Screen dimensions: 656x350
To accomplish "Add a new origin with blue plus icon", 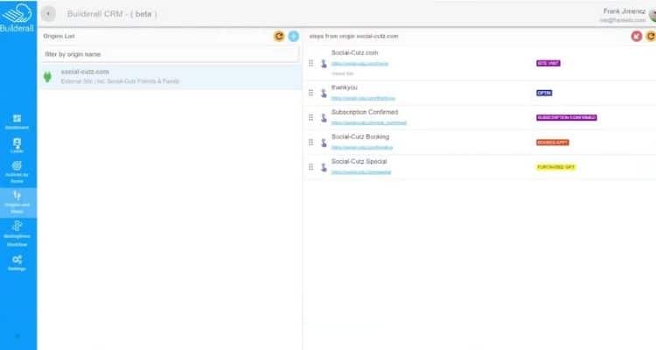I will [x=294, y=36].
